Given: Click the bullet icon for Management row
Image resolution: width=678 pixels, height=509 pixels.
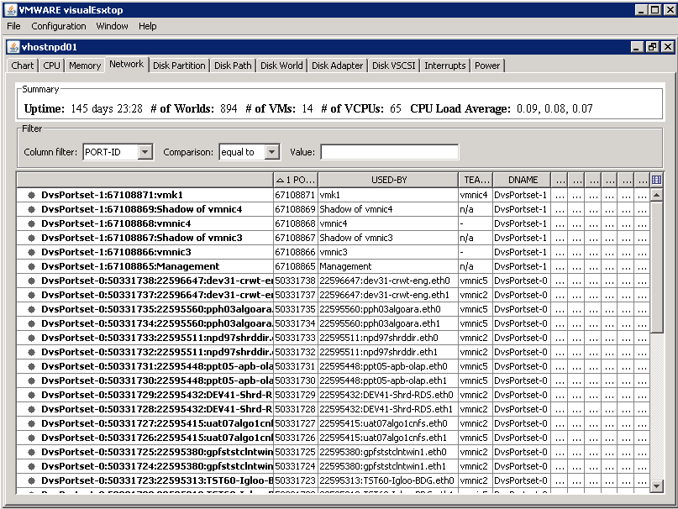Looking at the screenshot, I should point(31,266).
